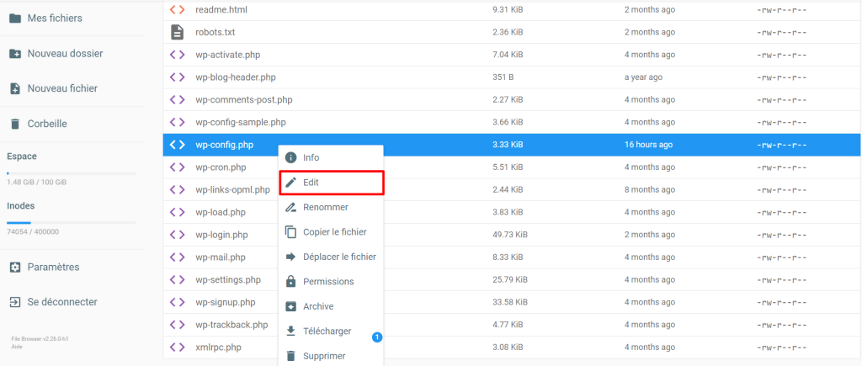
Task: Choose Télécharger in the context menu
Action: click(330, 331)
